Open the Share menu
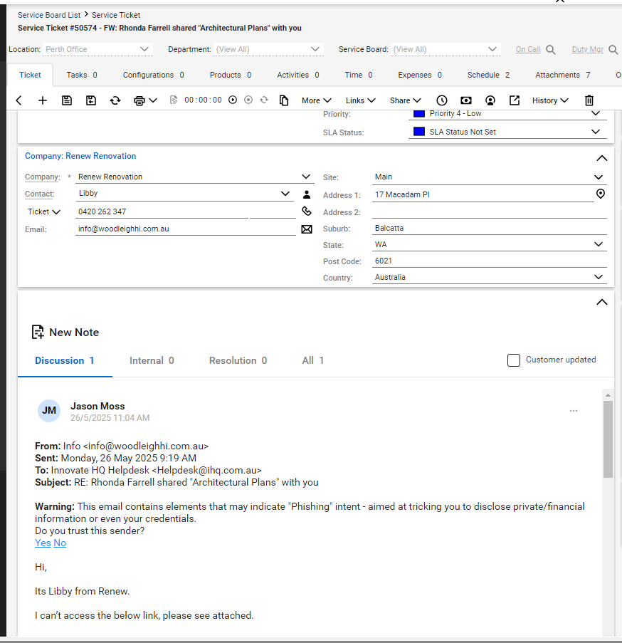This screenshot has width=622, height=643. coord(405,100)
